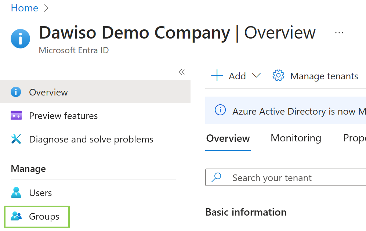
Task: Switch to the Monitoring tab
Action: click(296, 138)
